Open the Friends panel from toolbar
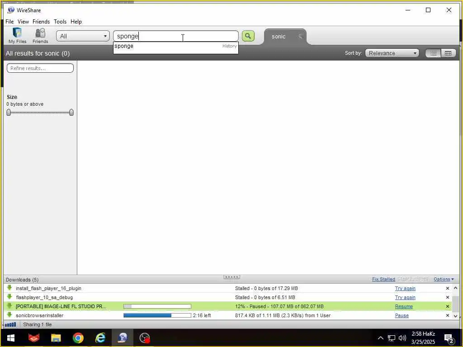463x347 pixels. 40,35
